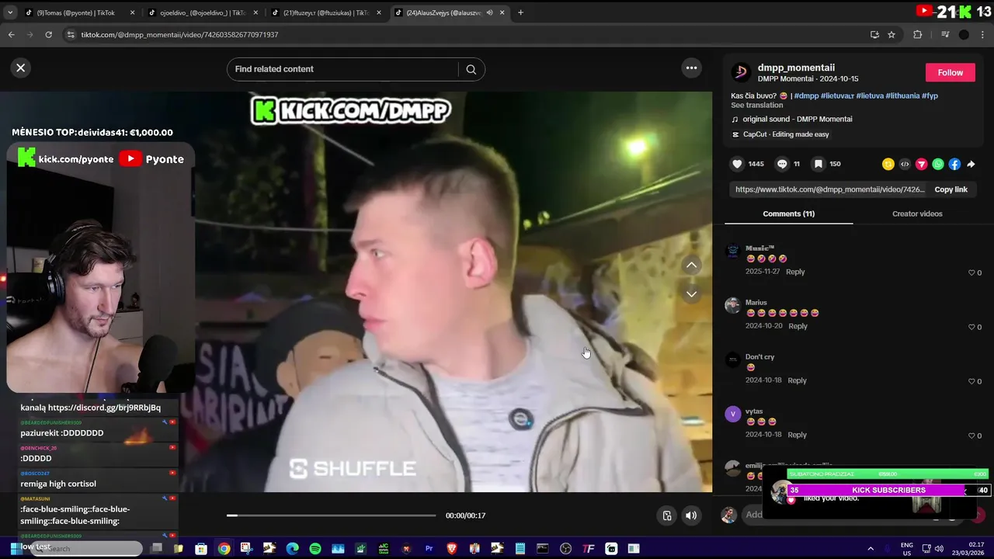
Task: Like vytas's comment heart
Action: (x=971, y=436)
